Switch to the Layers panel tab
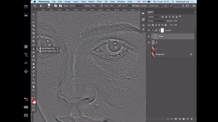Viewport: 218px width, 122px height. (150, 12)
